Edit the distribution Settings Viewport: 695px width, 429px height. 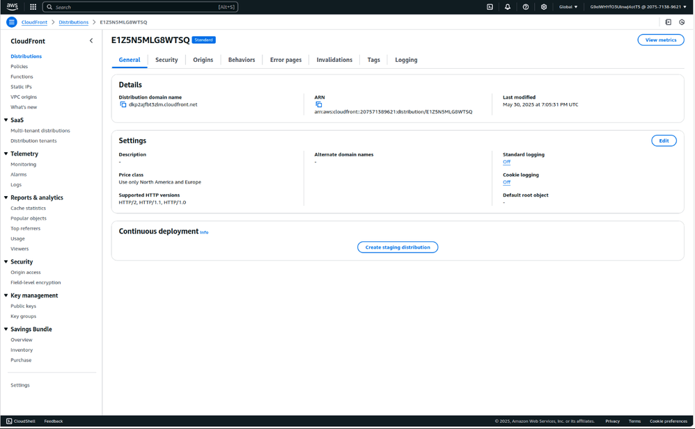pyautogui.click(x=664, y=140)
